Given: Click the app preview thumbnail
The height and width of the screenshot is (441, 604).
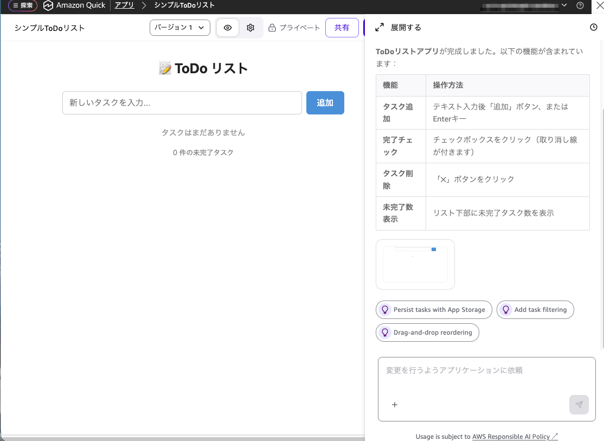Looking at the screenshot, I should [x=415, y=264].
